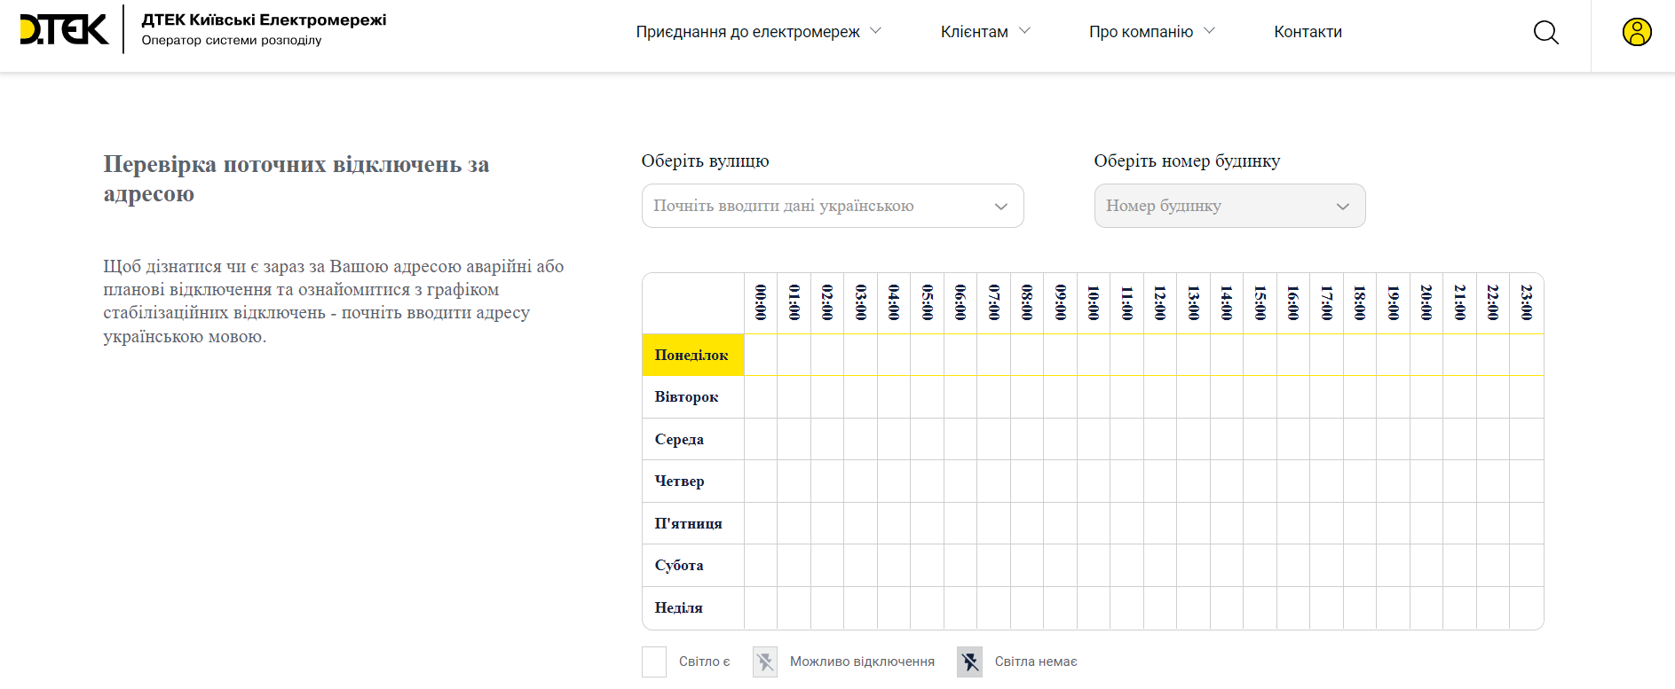1675x689 pixels.
Task: Click 'ДТЕК Київські Електромережі' site title
Action: point(264,20)
